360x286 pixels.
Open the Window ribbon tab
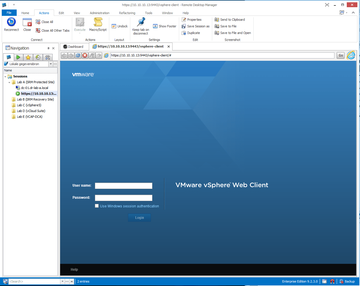tap(167, 13)
